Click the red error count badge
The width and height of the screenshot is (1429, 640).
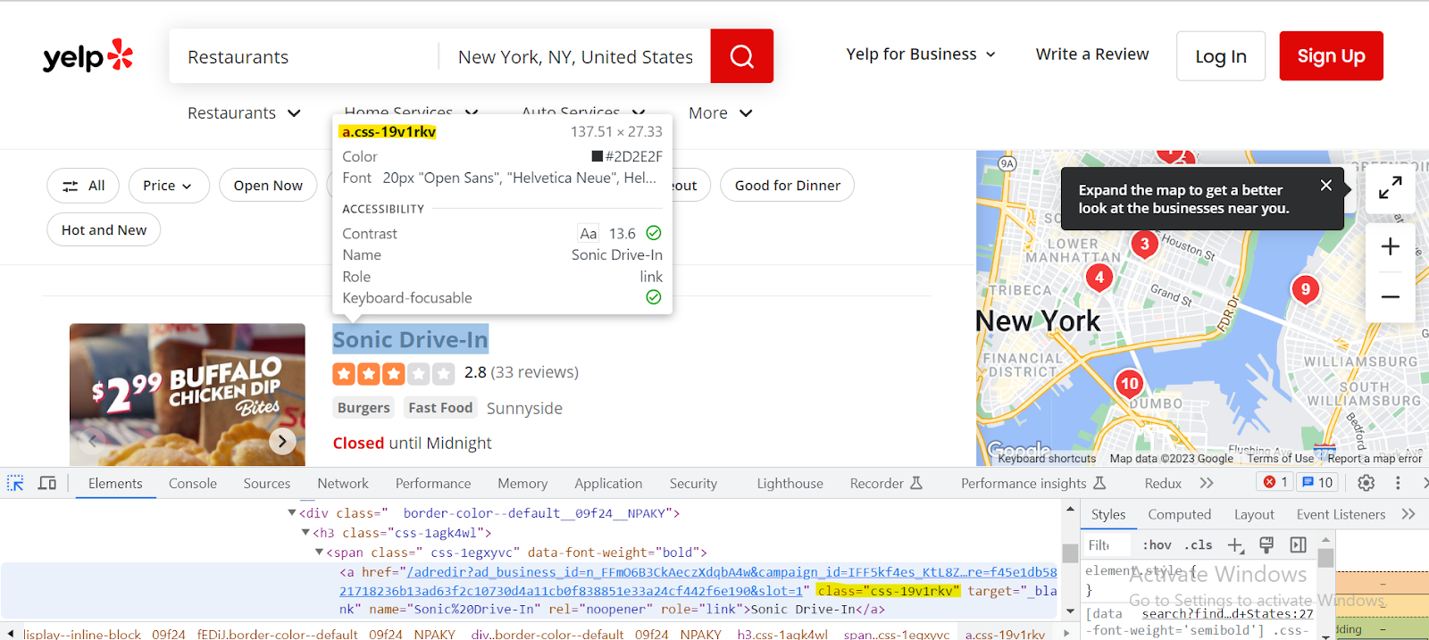pyautogui.click(x=1274, y=482)
